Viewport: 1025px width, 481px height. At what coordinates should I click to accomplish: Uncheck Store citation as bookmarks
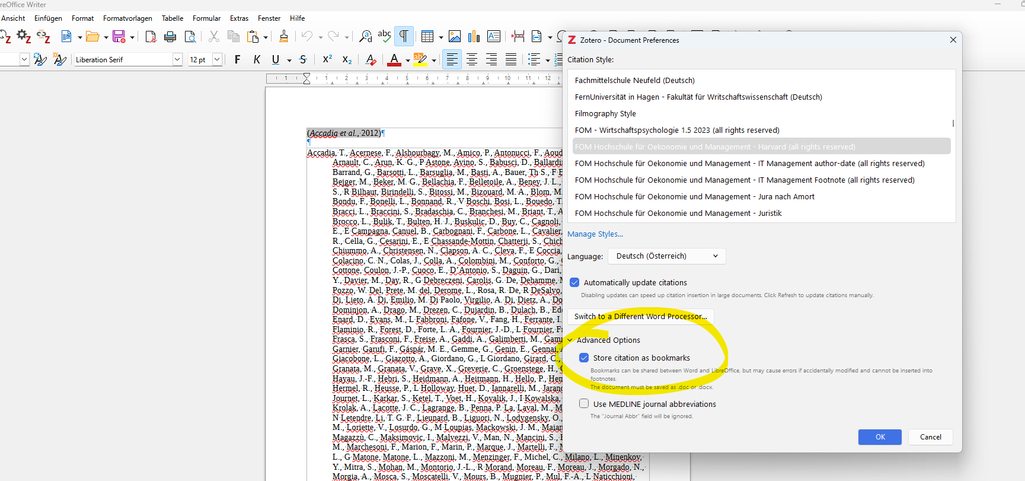tap(584, 358)
